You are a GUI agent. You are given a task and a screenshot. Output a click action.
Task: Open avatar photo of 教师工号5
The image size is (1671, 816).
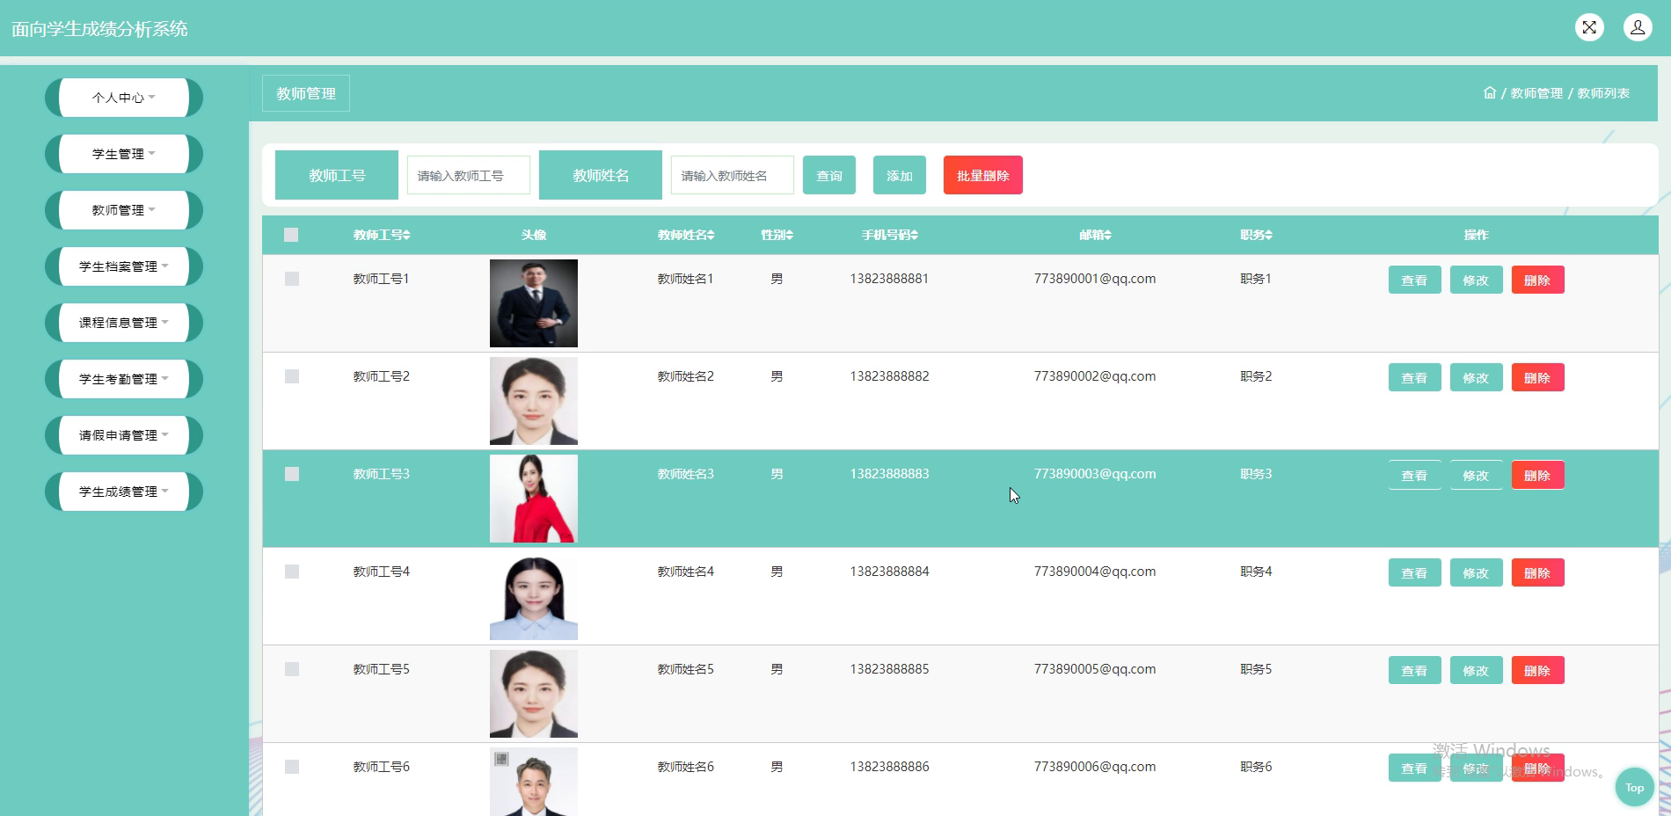[534, 694]
